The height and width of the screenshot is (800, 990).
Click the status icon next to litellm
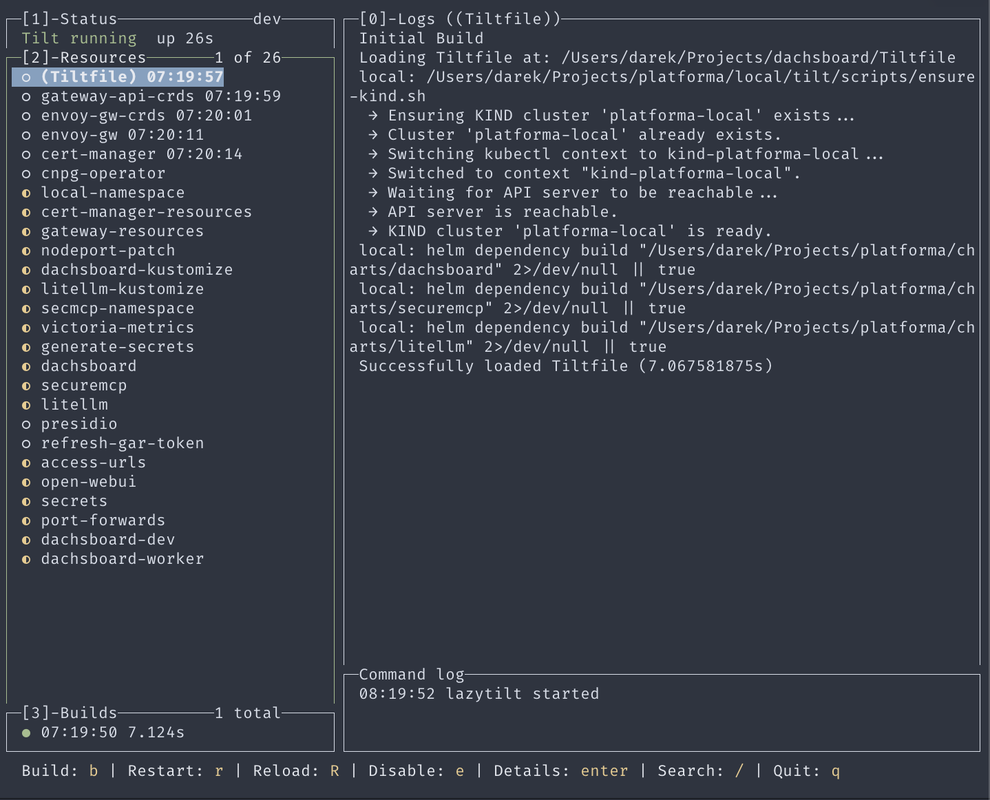26,405
